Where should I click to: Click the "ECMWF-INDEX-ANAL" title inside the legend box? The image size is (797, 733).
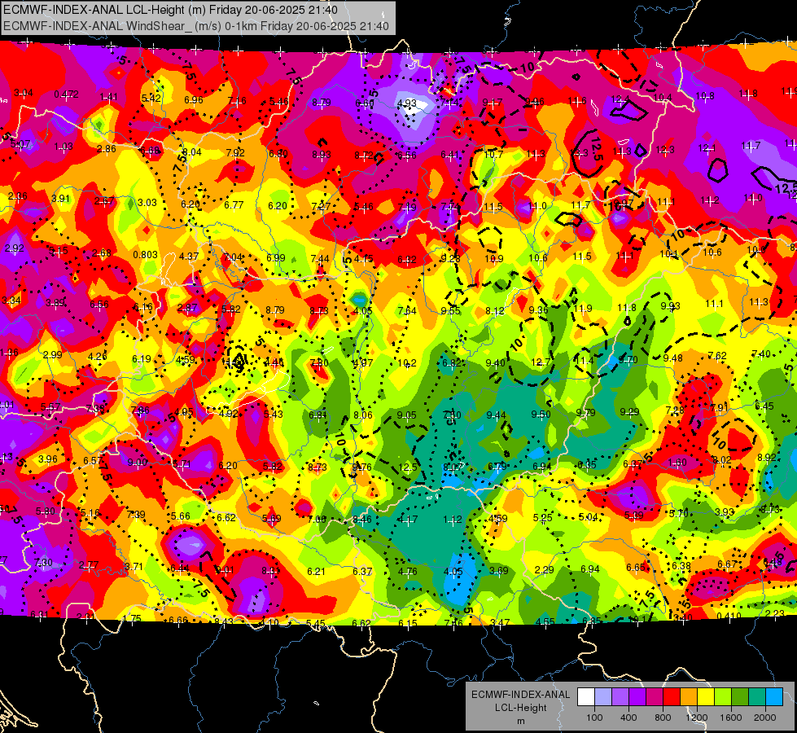(520, 695)
